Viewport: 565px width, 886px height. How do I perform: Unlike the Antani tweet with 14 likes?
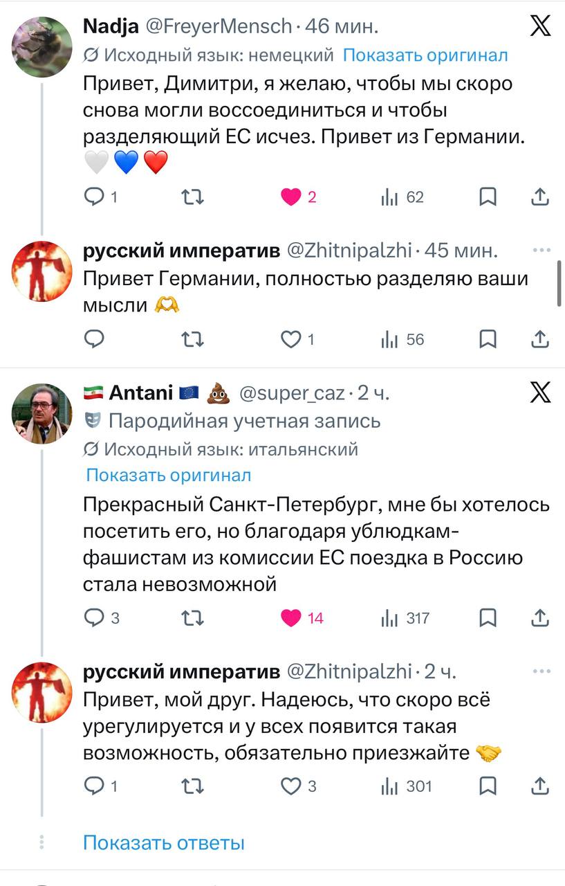[x=291, y=618]
